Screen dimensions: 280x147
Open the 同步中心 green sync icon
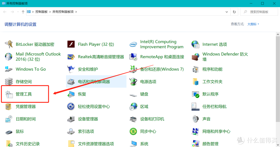133,131
